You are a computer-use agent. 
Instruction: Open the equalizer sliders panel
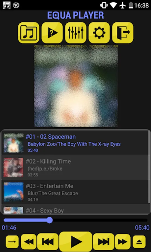click(x=76, y=33)
